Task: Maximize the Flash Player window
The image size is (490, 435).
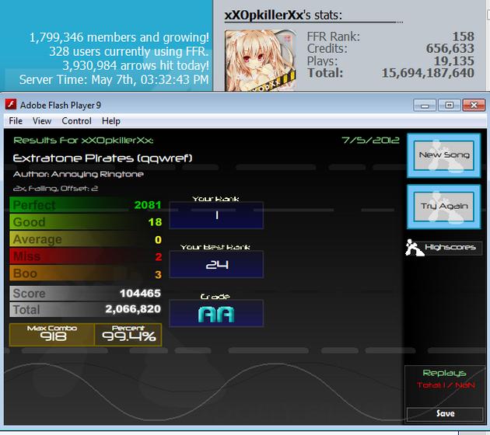Action: tap(449, 105)
